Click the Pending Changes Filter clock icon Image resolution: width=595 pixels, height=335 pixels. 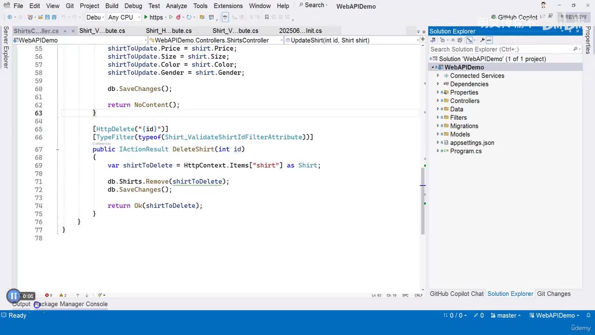point(442,40)
